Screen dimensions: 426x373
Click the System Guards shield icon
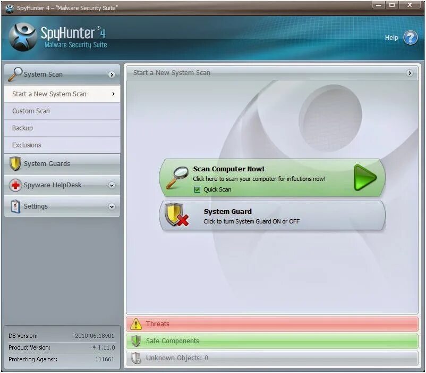coord(15,163)
